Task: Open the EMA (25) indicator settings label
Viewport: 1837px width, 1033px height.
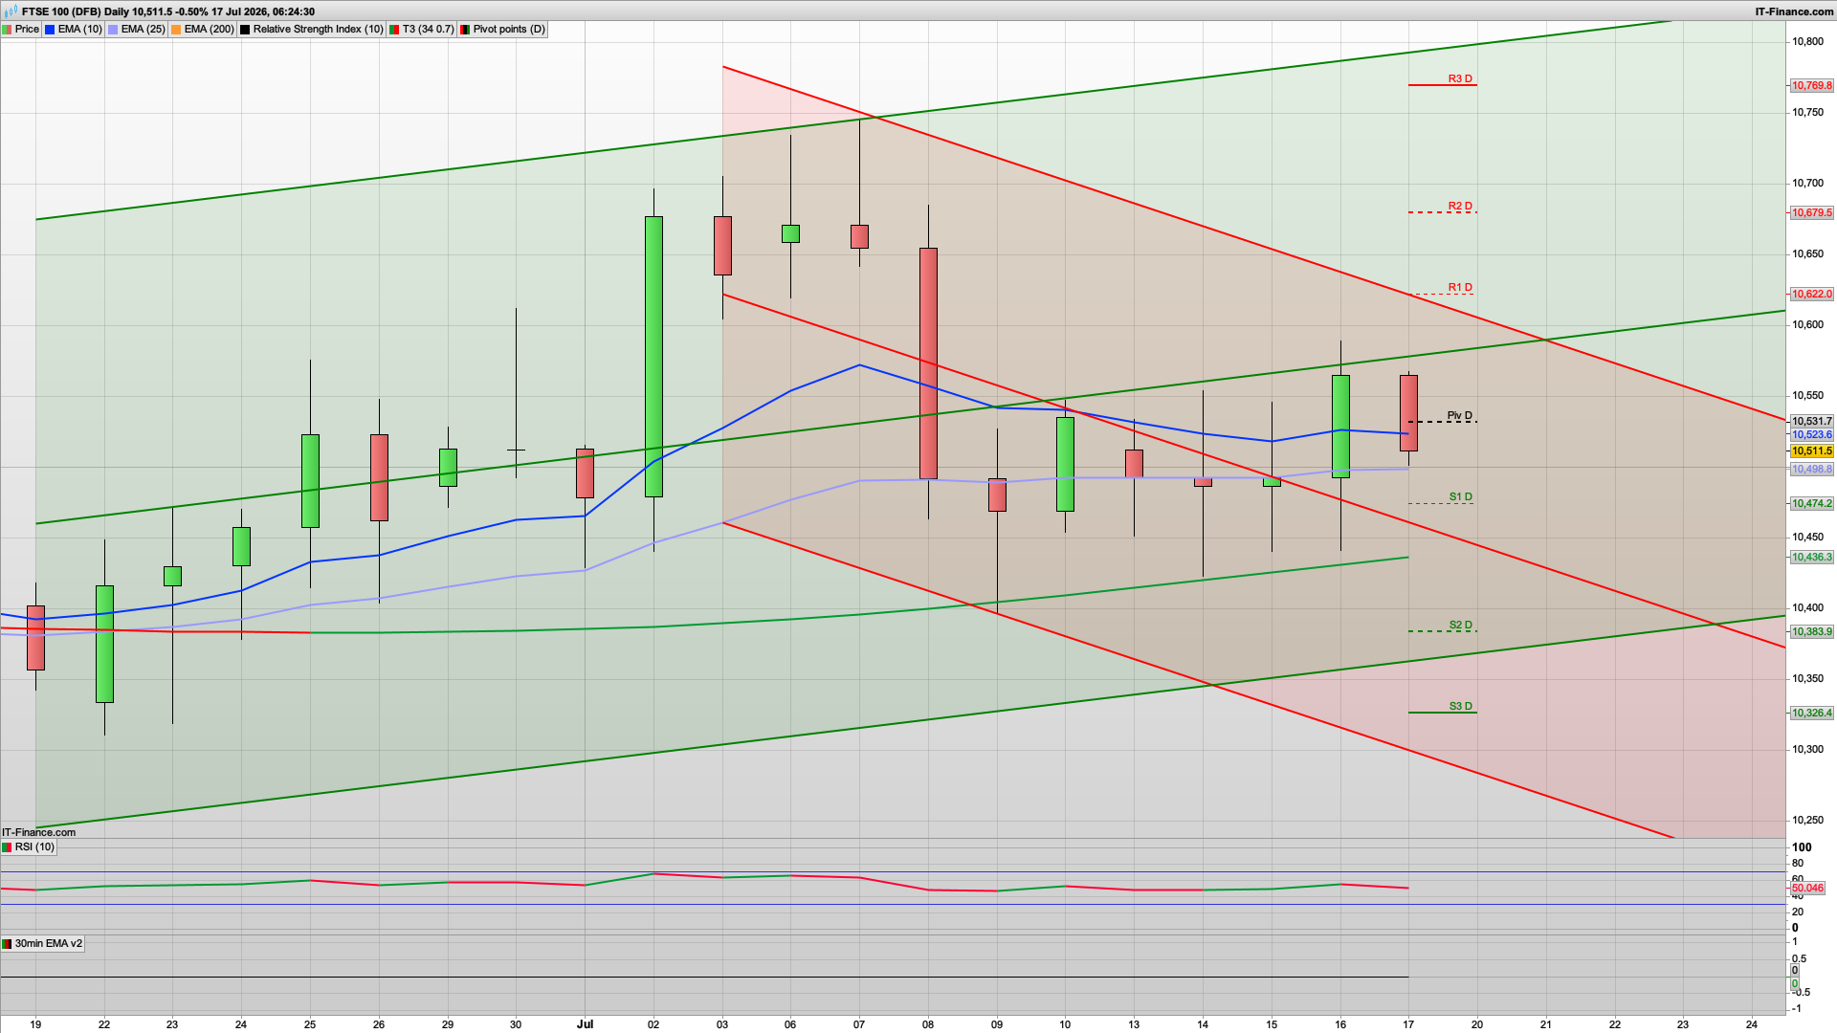Action: pos(143,30)
